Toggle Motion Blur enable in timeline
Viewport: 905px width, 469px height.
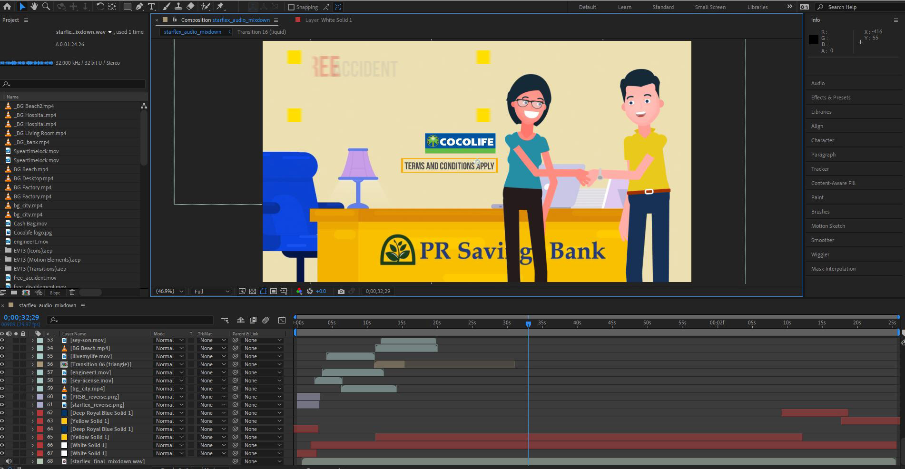click(266, 320)
